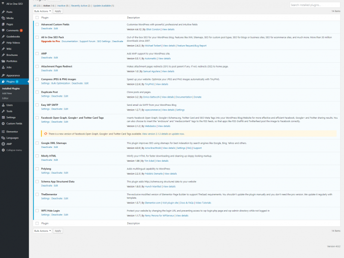Click the Users icon in sidebar
The height and width of the screenshot is (258, 344).
coord(3,105)
